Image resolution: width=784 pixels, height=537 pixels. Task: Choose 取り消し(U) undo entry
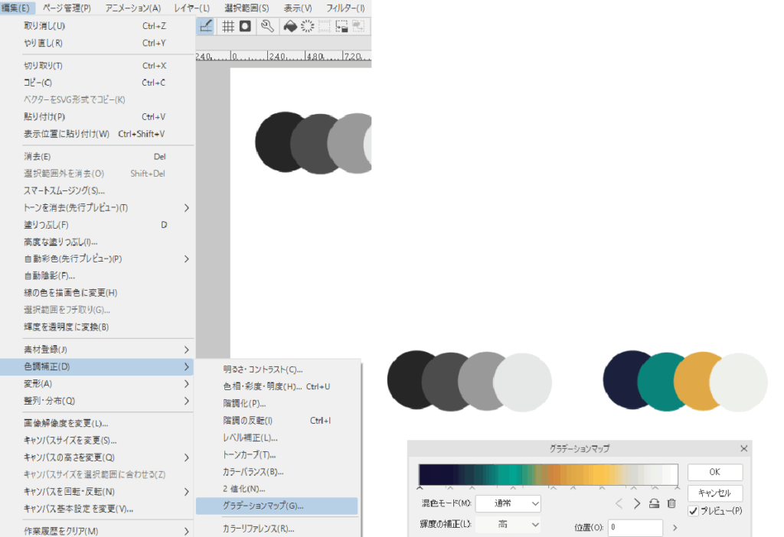pyautogui.click(x=96, y=26)
